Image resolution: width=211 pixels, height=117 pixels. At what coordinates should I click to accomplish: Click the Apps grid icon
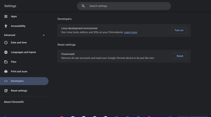6,16
